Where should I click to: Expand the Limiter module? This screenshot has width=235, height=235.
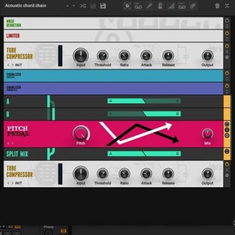227,39
